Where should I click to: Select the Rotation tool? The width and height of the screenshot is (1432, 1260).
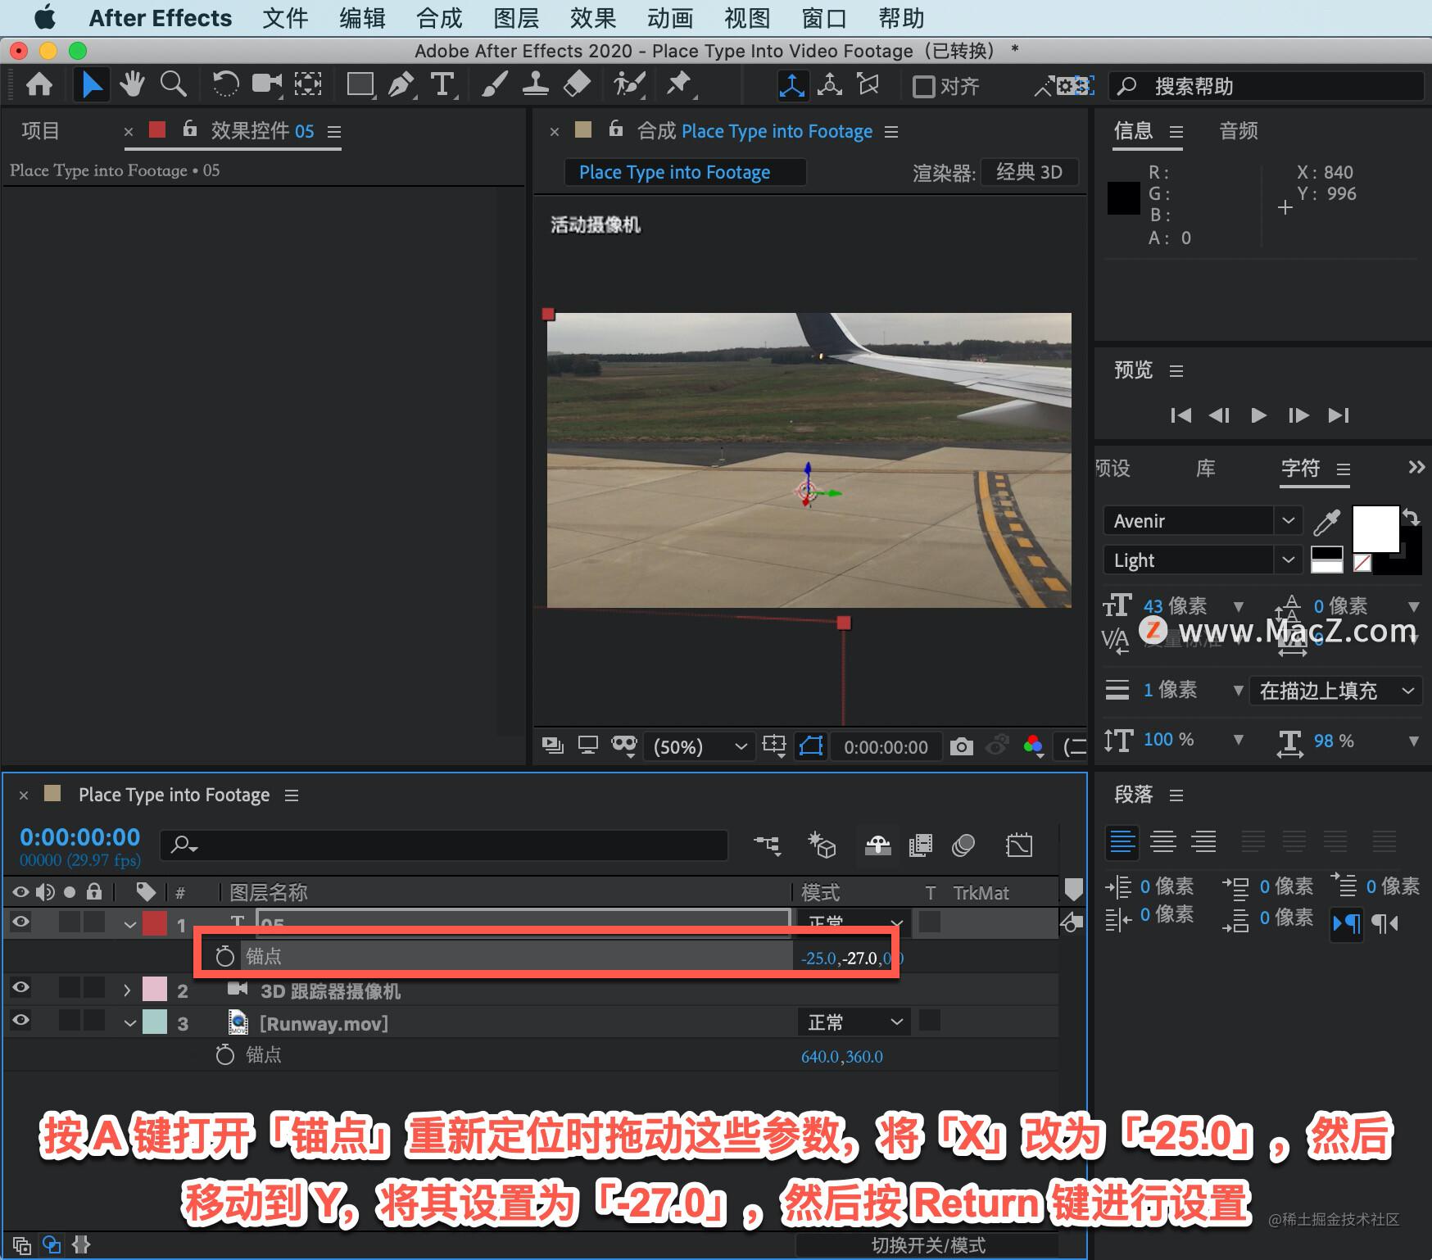click(225, 84)
